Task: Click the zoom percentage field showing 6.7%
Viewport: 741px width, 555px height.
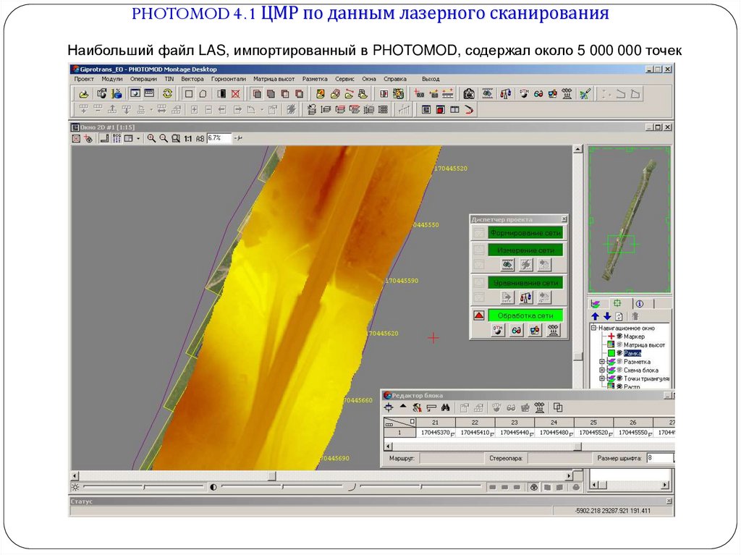Action: point(219,138)
